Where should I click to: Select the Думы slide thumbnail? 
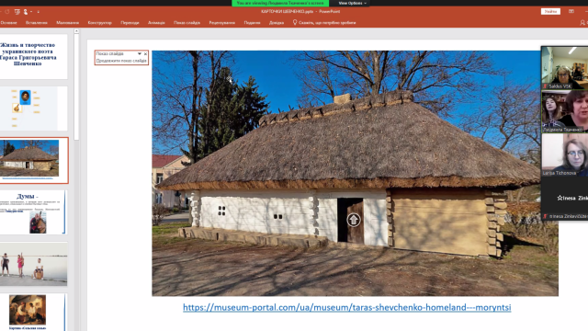coord(33,212)
